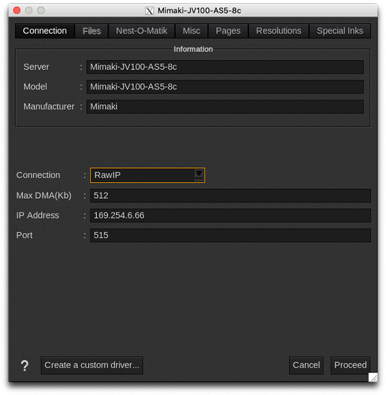This screenshot has width=386, height=395.
Task: Click the X11 icon in title bar
Action: tap(149, 11)
